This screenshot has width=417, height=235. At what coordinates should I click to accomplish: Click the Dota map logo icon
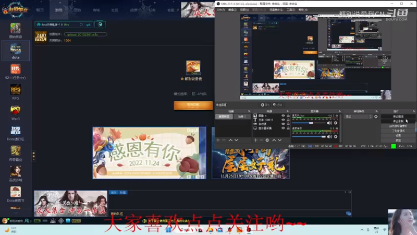41,37
